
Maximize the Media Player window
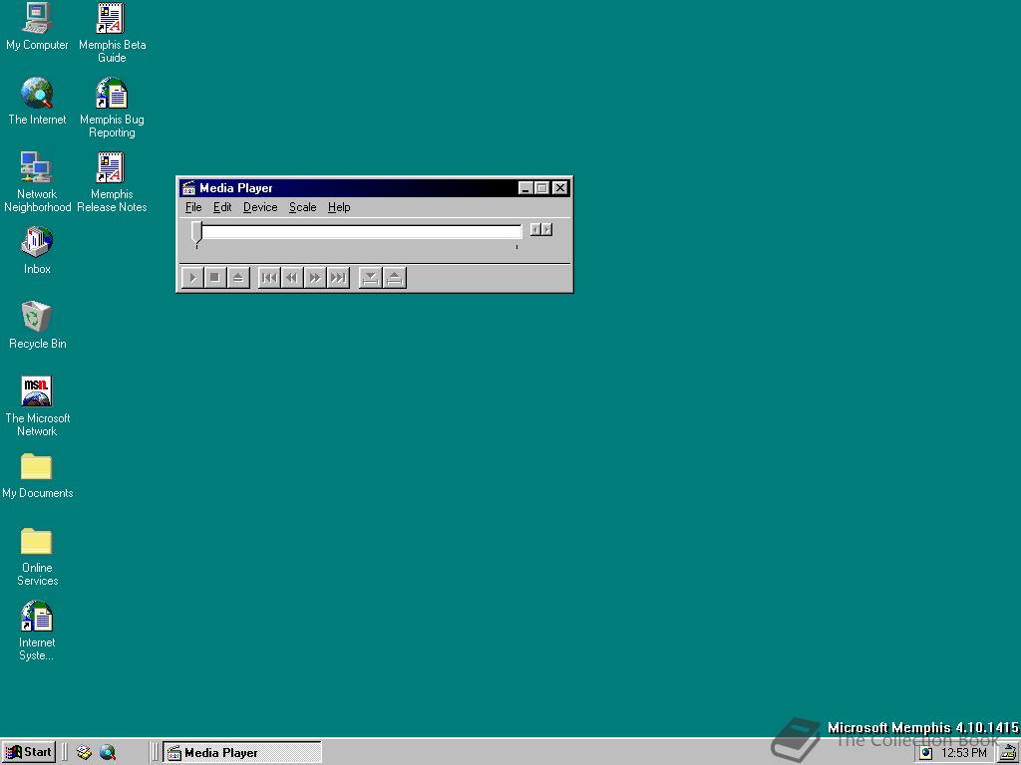click(x=541, y=188)
